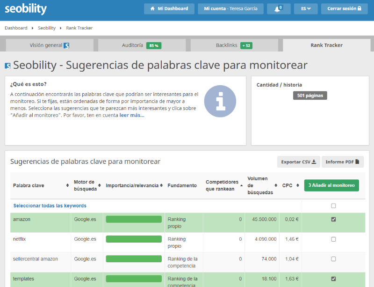The image size is (374, 287).
Task: Click Seleccionar todas las keywords link
Action: [50, 206]
